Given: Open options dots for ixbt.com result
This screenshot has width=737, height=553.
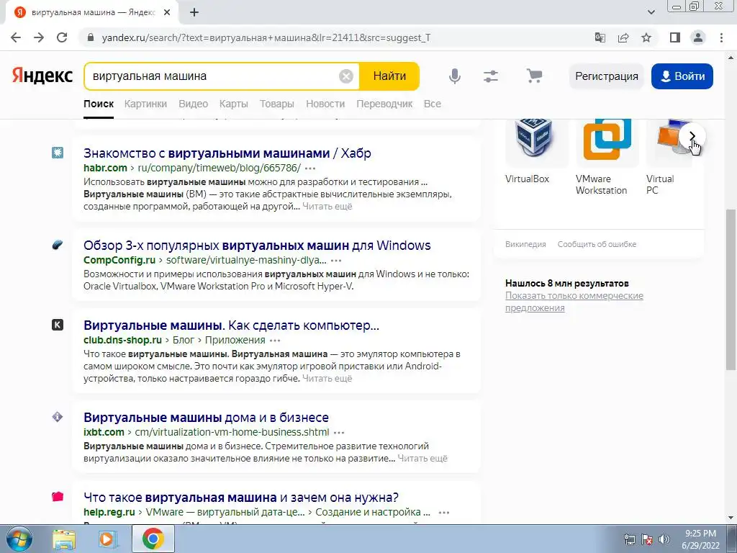Looking at the screenshot, I should (x=339, y=433).
